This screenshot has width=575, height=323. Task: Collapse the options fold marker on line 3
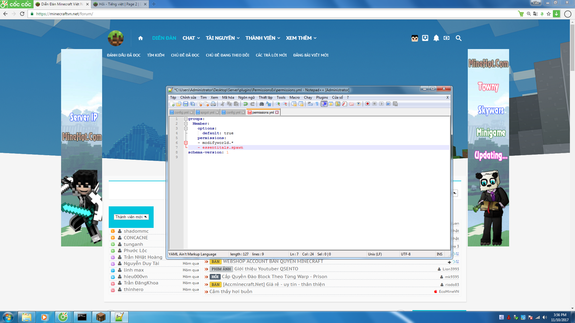(186, 129)
